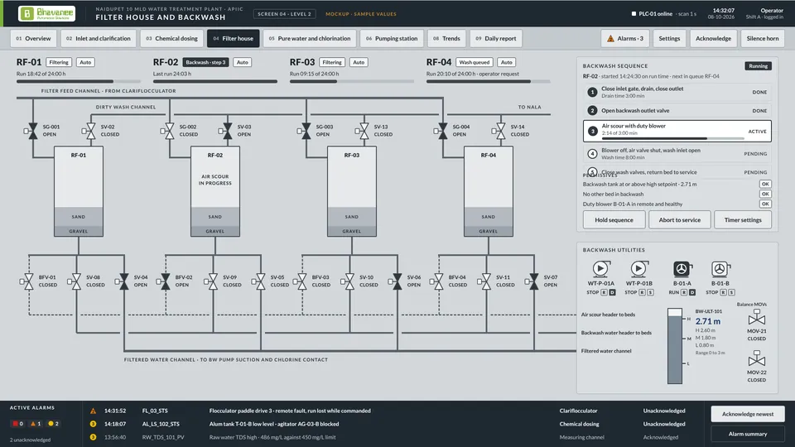Select the running blower B-01-A icon
This screenshot has width=795, height=447.
point(682,268)
